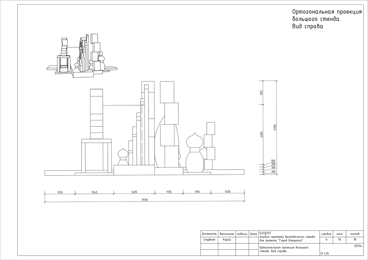Screen dimensions: 368x260
Task: Click the sheet number 10
Action: click(339, 240)
